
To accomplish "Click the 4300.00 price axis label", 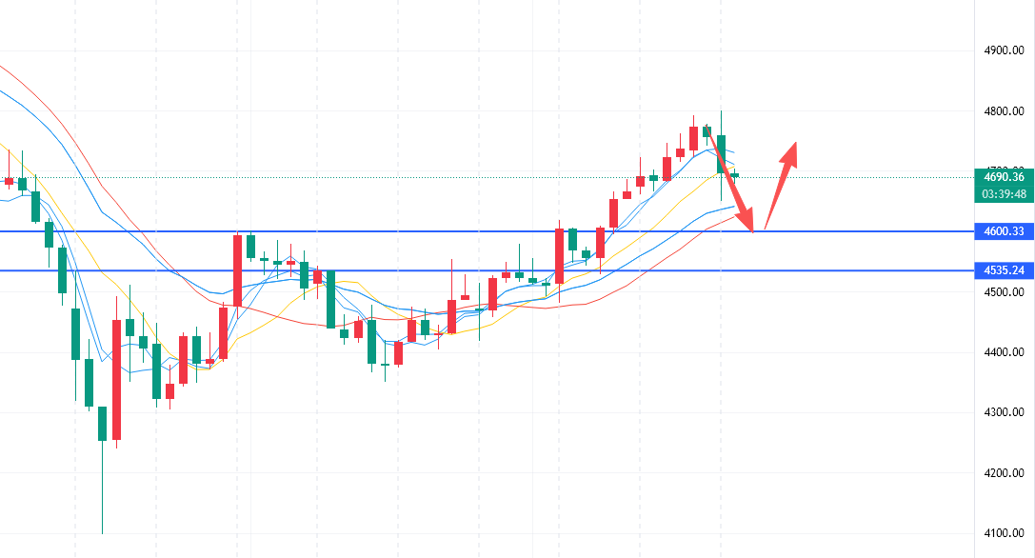I will click(x=1005, y=412).
